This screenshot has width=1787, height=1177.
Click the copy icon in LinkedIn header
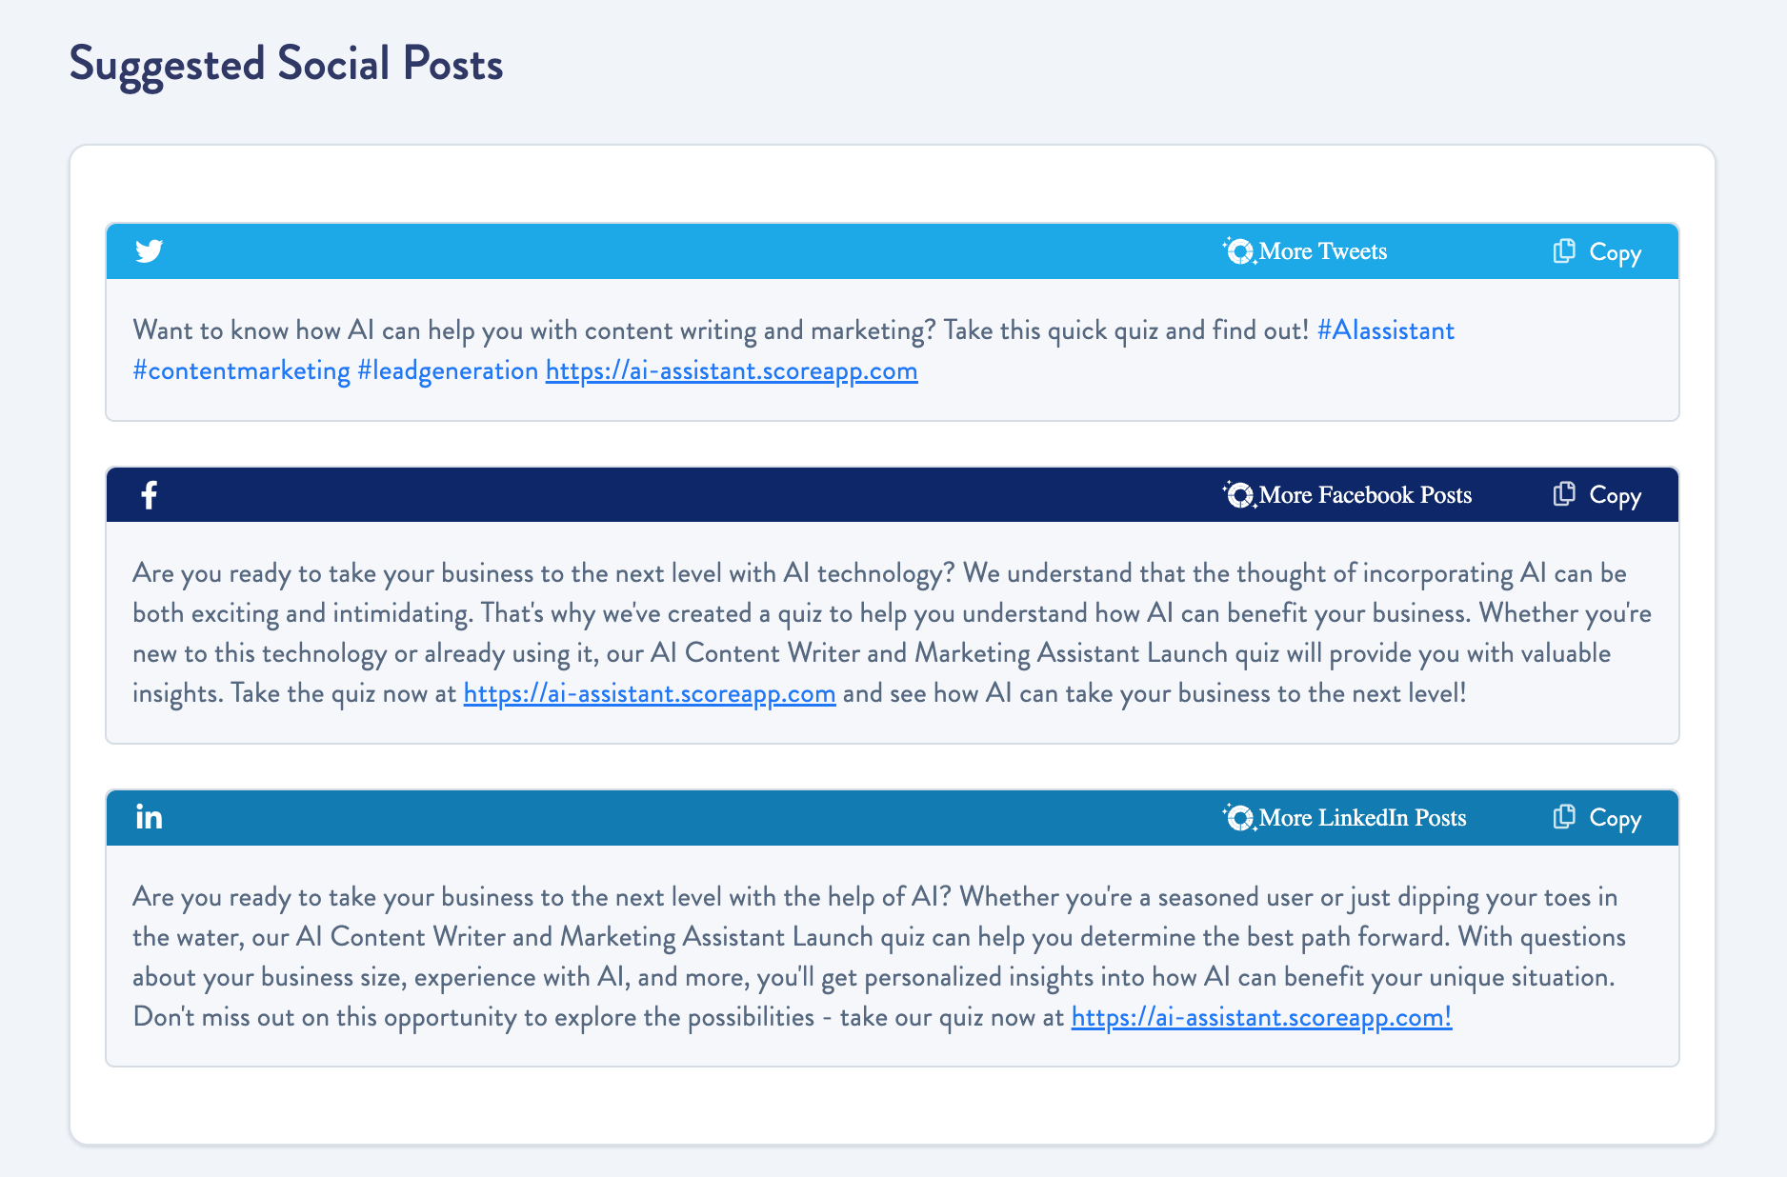[x=1564, y=817]
